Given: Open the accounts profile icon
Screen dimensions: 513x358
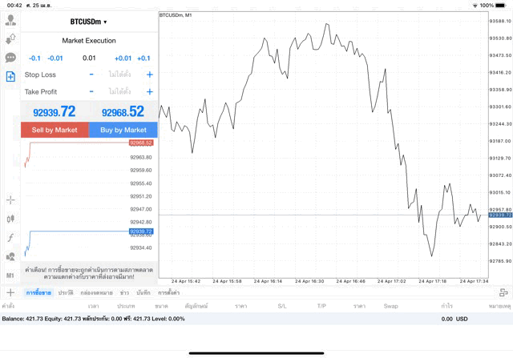Looking at the screenshot, I should click(x=10, y=21).
